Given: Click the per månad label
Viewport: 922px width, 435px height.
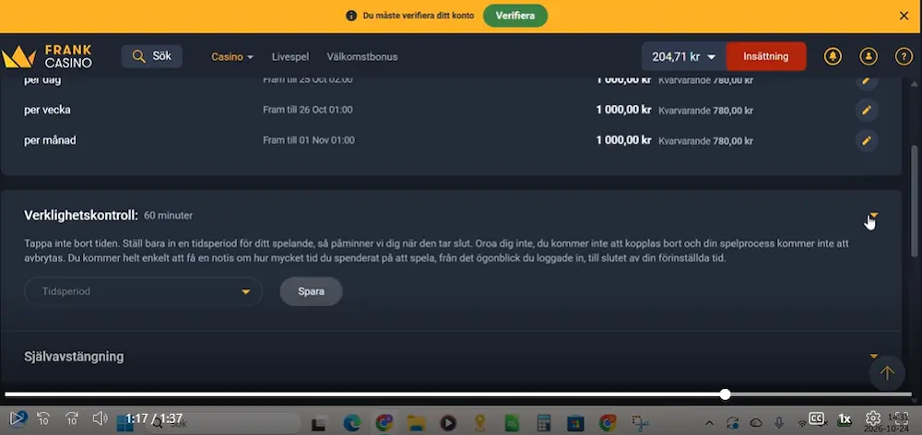Looking at the screenshot, I should [x=50, y=140].
